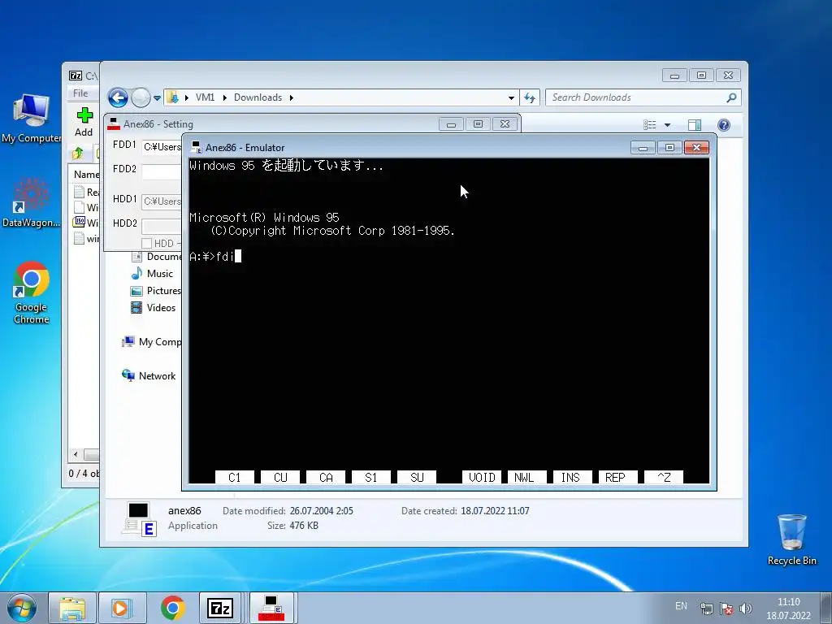Click the search magnifier icon
Image resolution: width=832 pixels, height=624 pixels.
pos(732,97)
